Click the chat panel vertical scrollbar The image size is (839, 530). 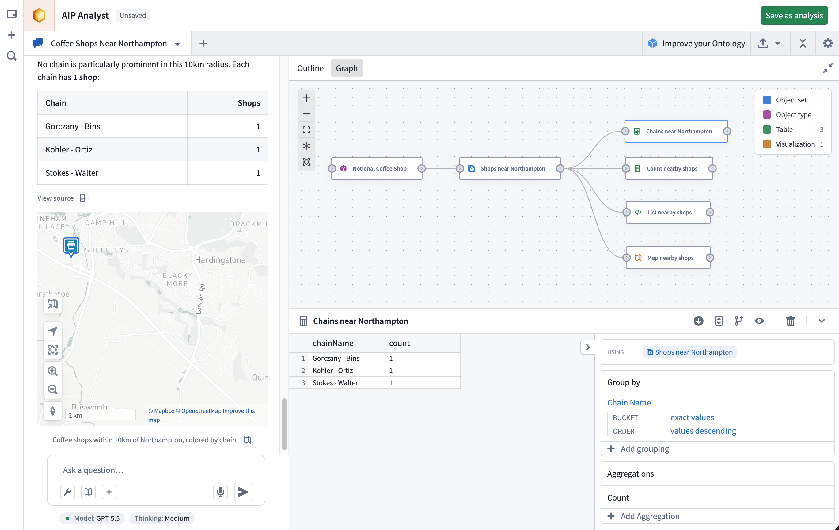284,424
